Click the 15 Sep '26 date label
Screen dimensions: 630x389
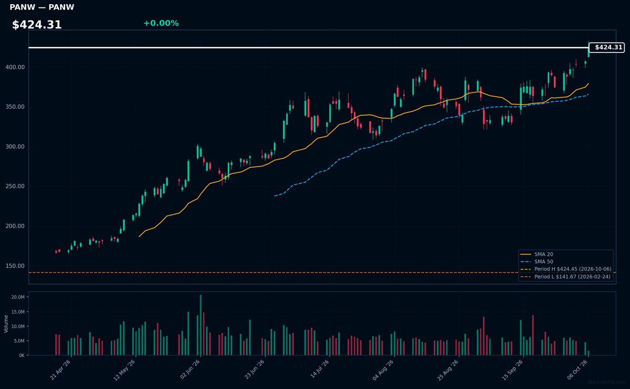coord(513,370)
